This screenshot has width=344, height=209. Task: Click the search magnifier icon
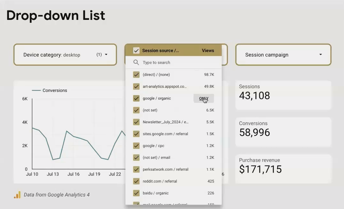pyautogui.click(x=136, y=62)
